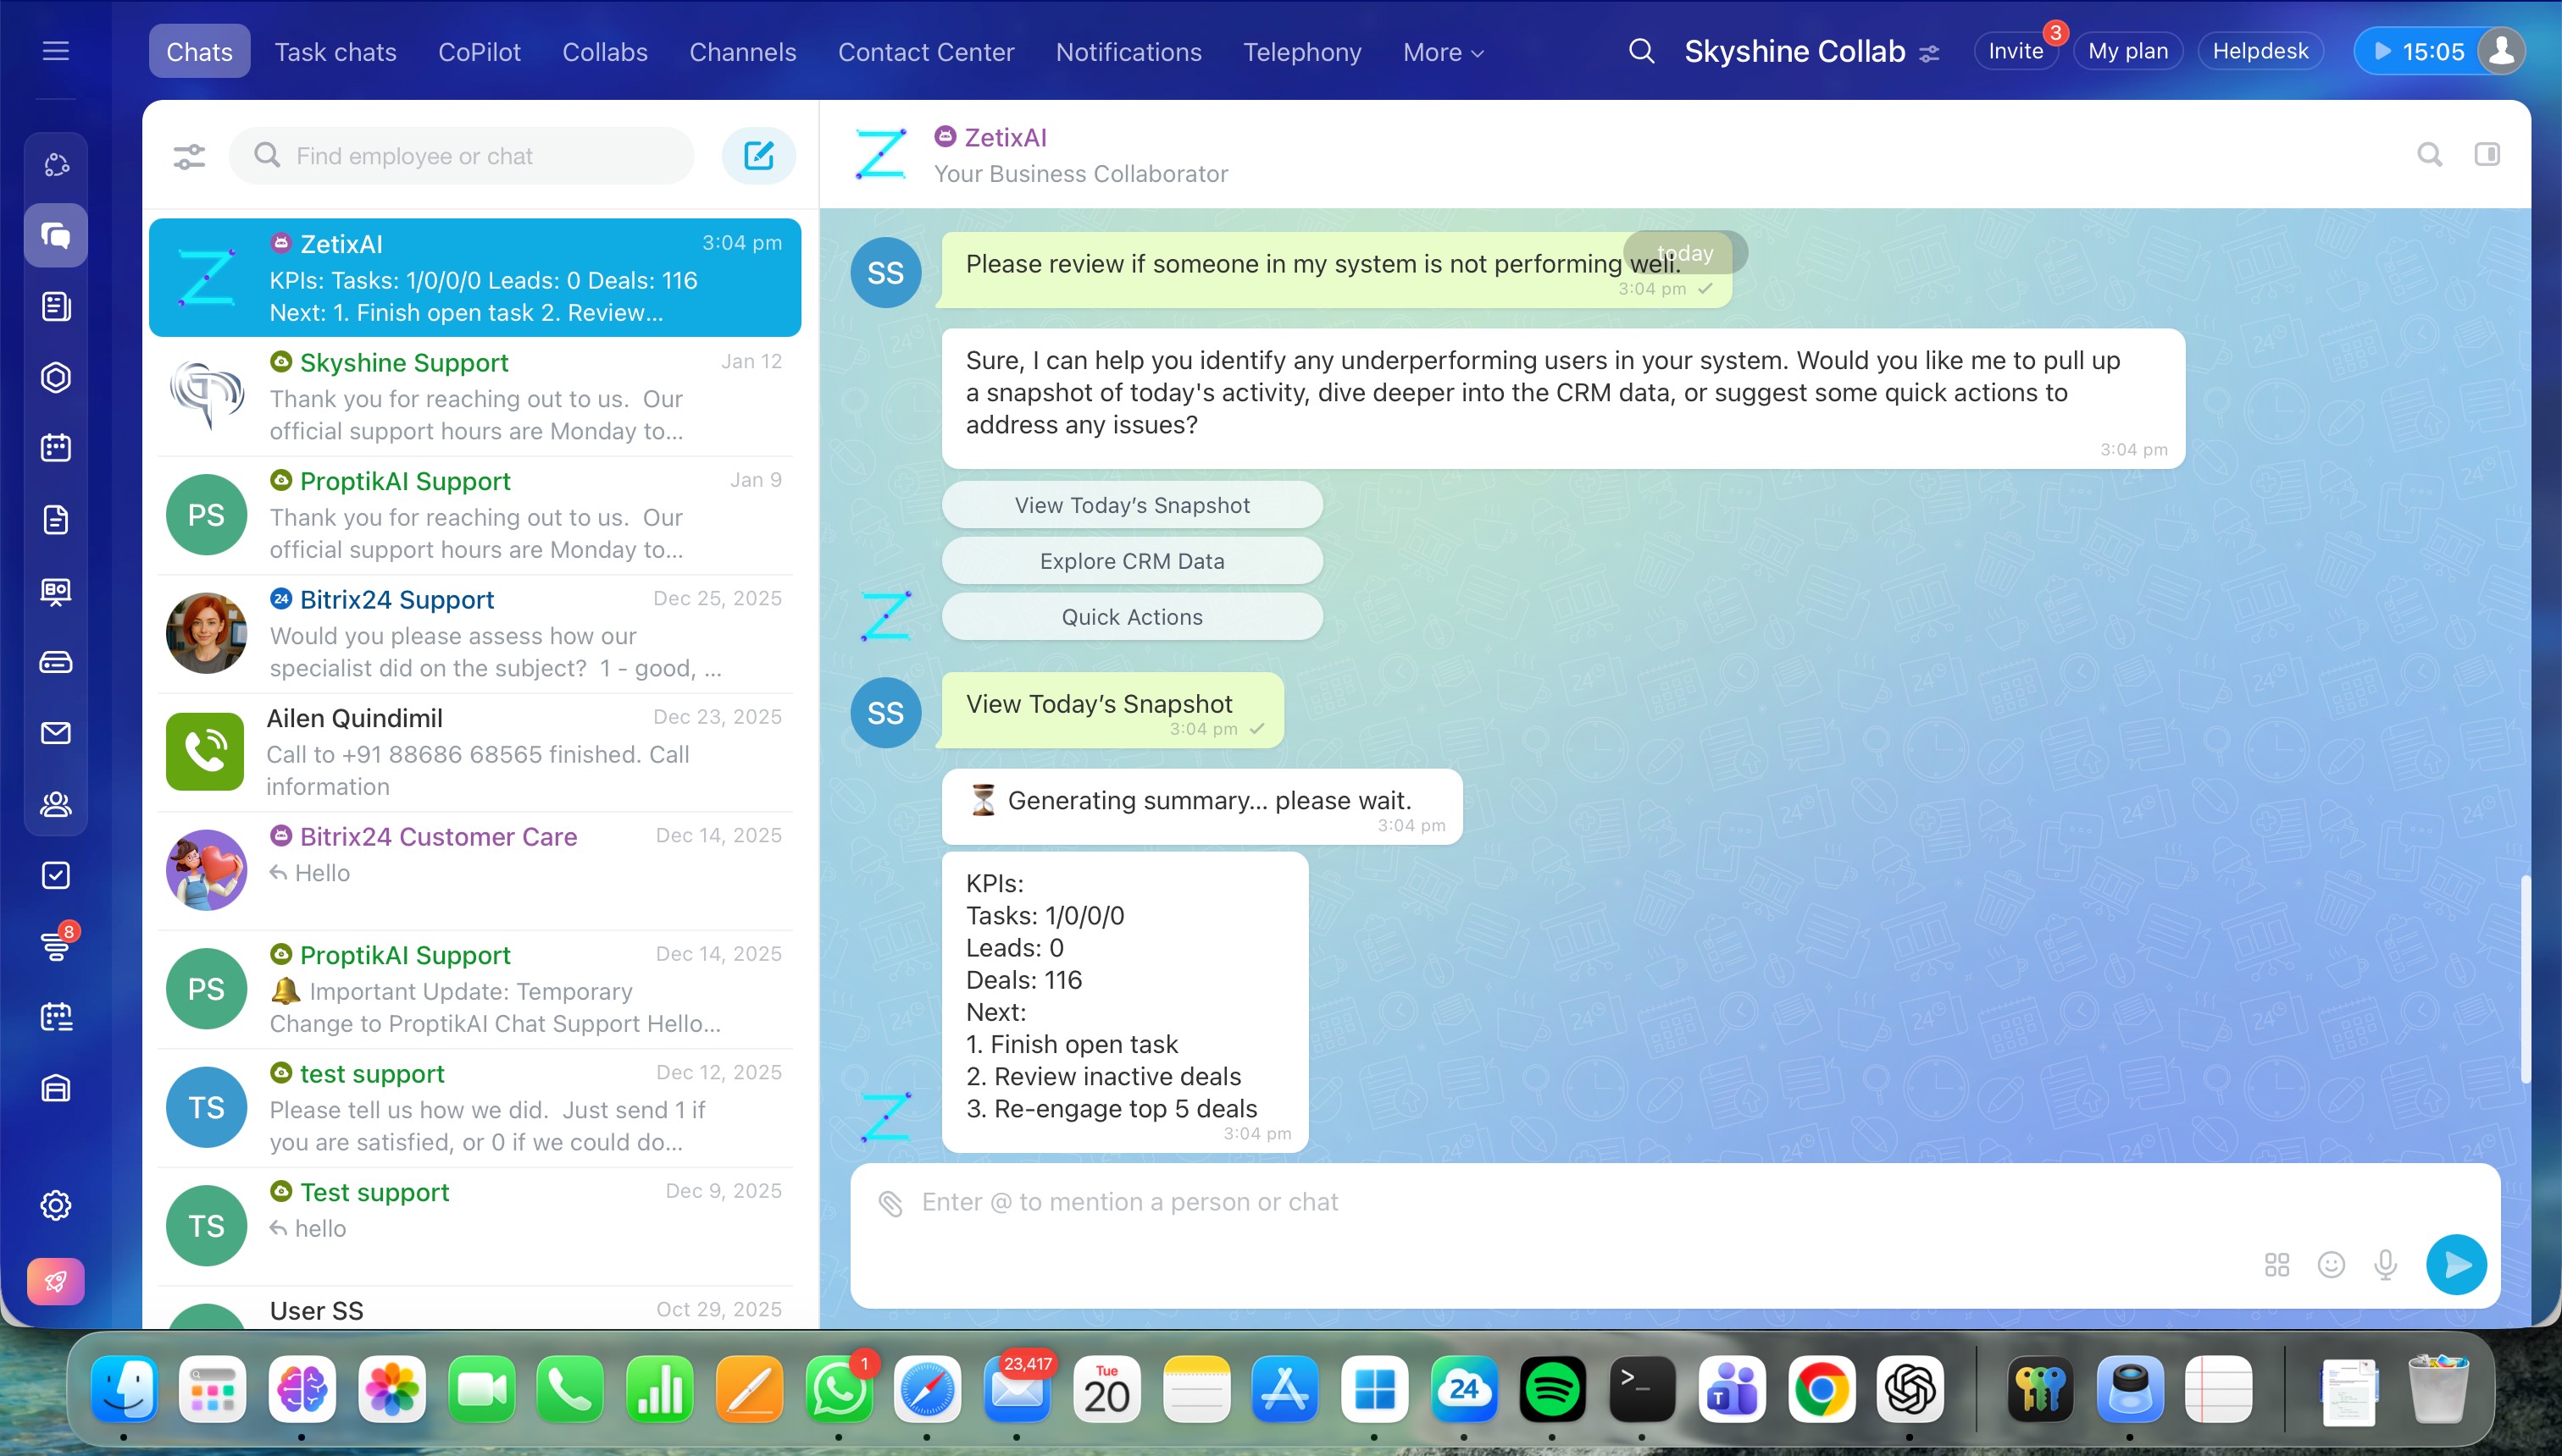Screen dimensions: 2562x1456
Task: Click the microphone voice message icon
Action: tap(2385, 1265)
